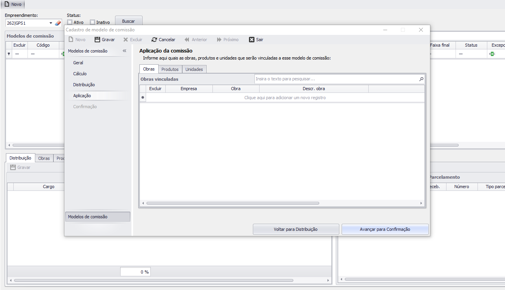Viewport: 505px width, 290px height.
Task: Switch to the Unidades tab in the dialog
Action: (194, 69)
